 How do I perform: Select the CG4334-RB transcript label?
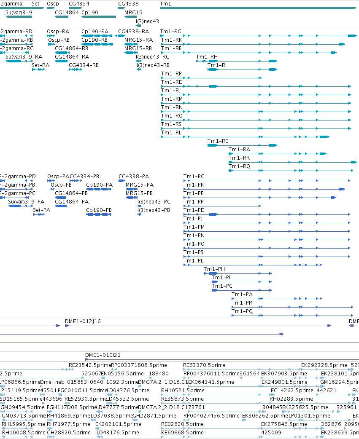click(84, 65)
